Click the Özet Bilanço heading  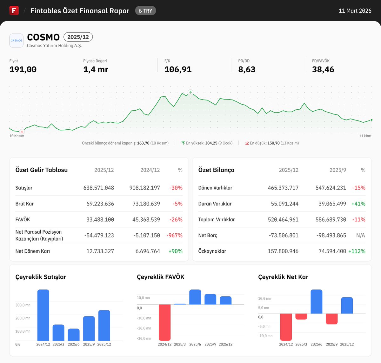tap(216, 170)
